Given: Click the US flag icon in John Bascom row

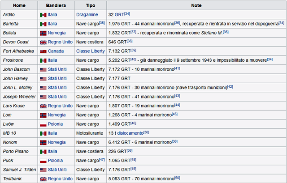Looking at the screenshot, I should click(x=43, y=70).
